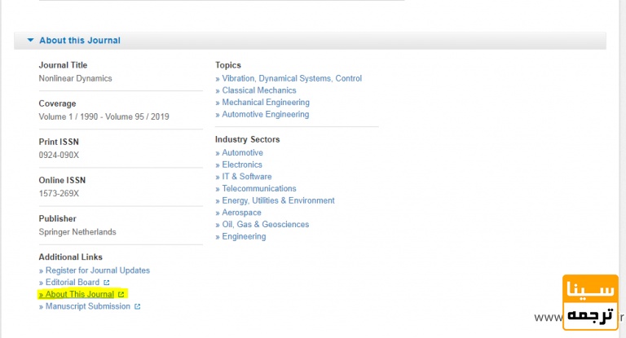The image size is (626, 338).
Task: Click external link icon beside Manuscript Submission
Action: coord(137,307)
